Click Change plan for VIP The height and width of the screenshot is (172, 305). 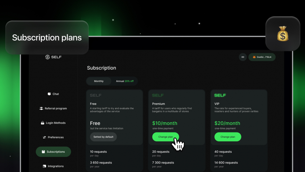coord(228,137)
